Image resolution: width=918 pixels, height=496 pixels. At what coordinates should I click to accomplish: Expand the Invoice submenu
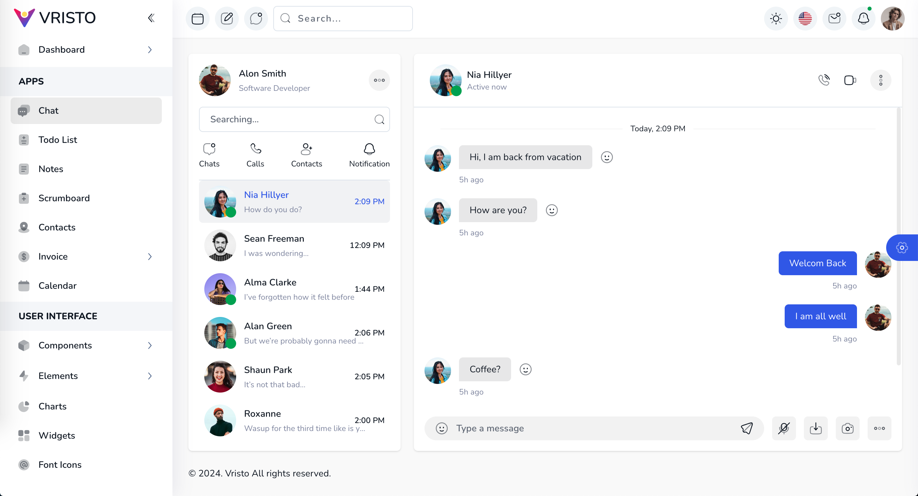pos(86,256)
